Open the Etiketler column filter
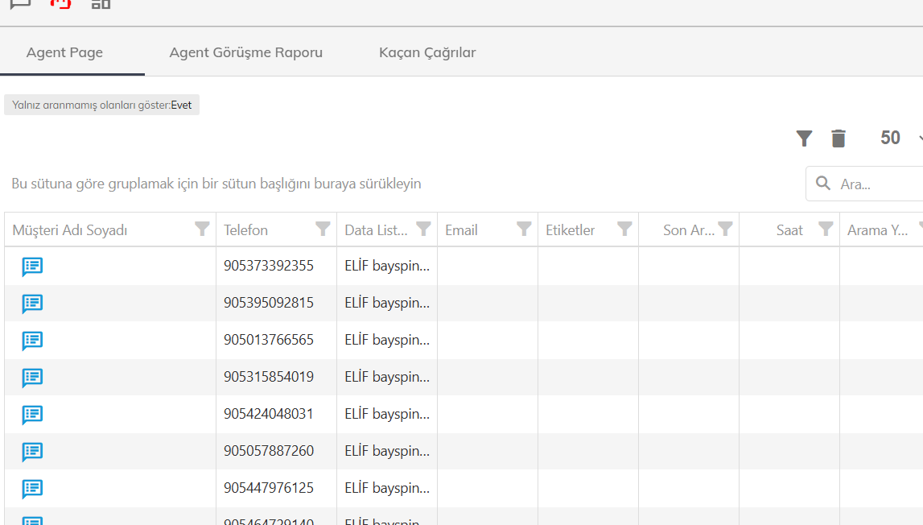The width and height of the screenshot is (923, 525). click(x=624, y=229)
